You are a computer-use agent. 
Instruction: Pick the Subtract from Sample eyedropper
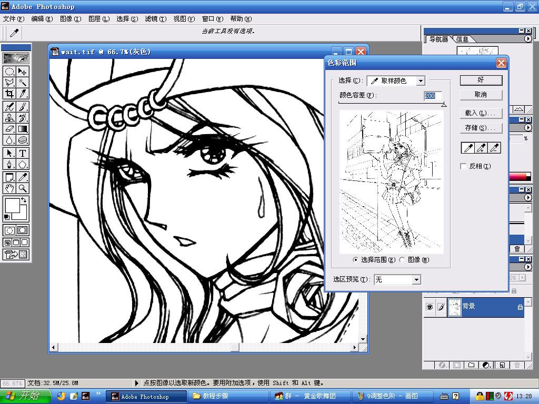[x=494, y=148]
